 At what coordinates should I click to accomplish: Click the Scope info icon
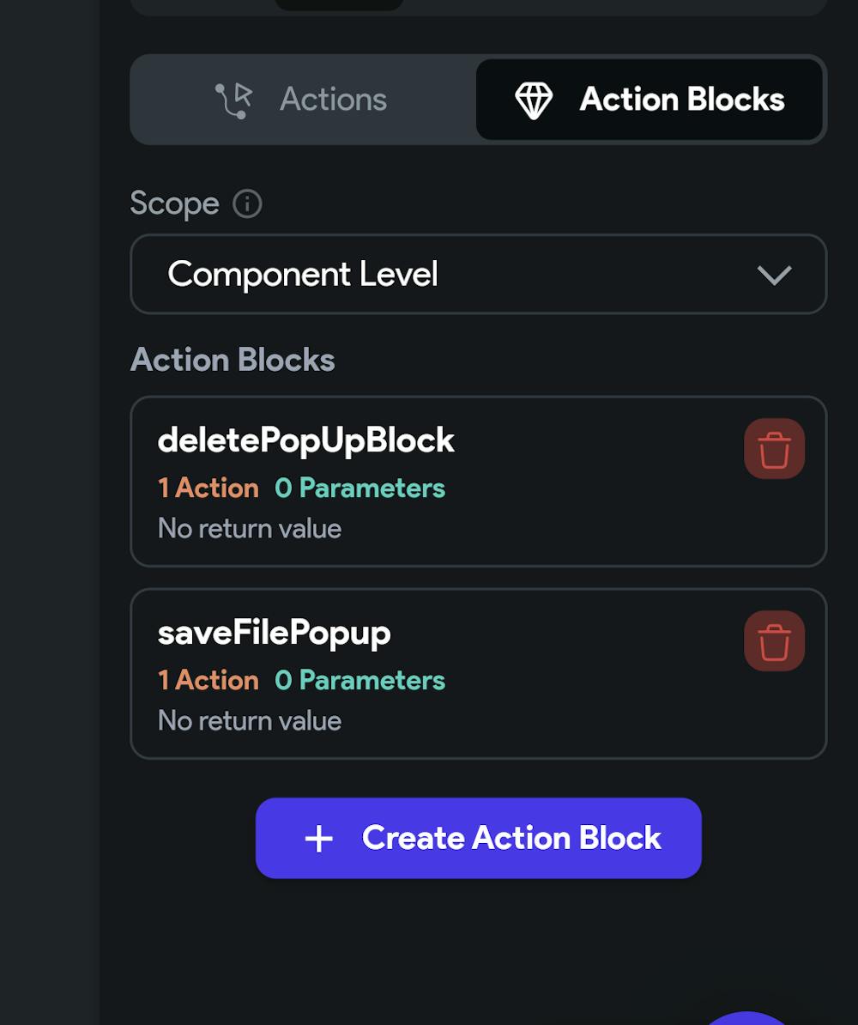tap(247, 204)
